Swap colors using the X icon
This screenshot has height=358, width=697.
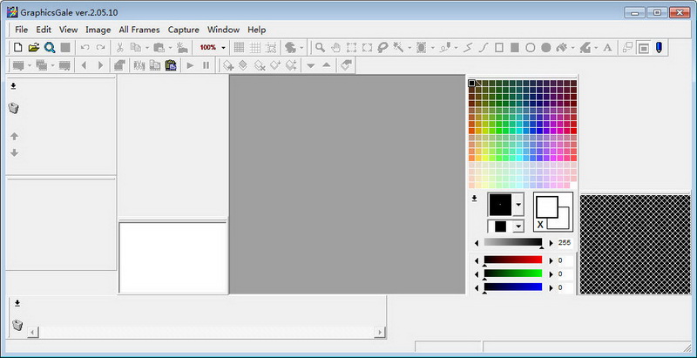coord(540,224)
